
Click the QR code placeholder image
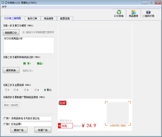[x=118, y=113]
